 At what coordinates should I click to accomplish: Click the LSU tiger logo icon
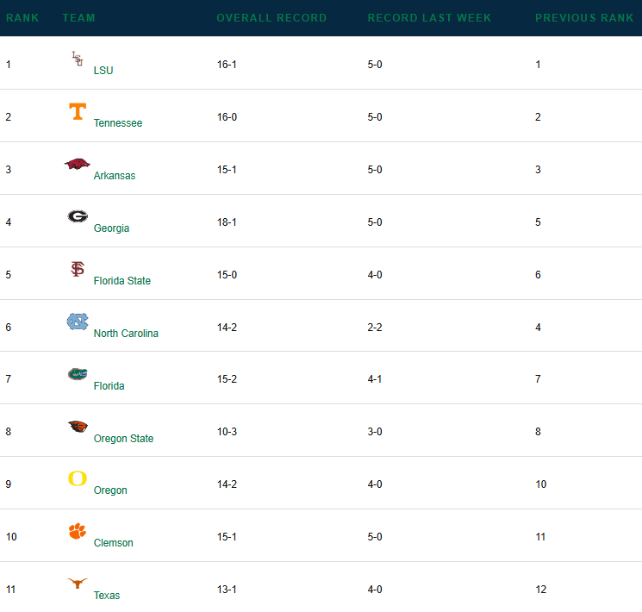point(78,59)
